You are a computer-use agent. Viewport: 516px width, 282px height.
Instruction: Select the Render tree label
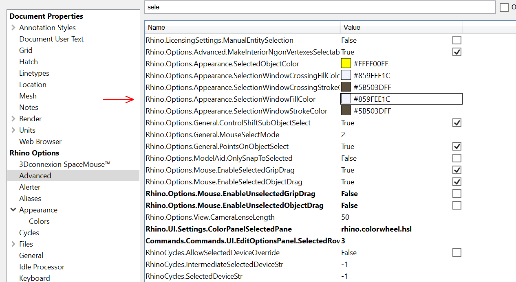point(31,119)
